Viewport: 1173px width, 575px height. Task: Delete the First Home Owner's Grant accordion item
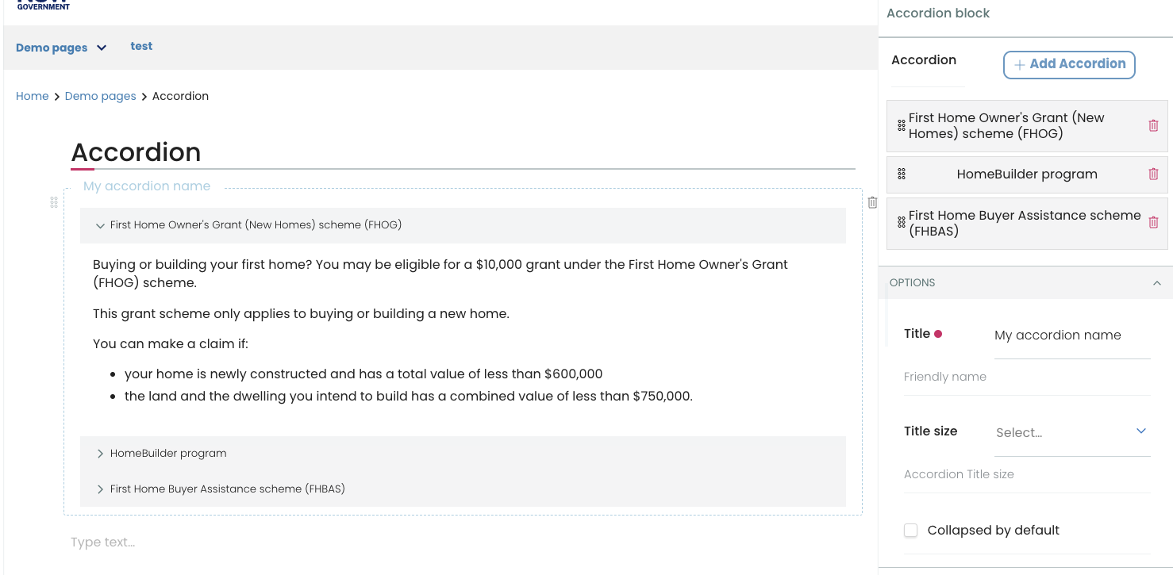click(1153, 125)
